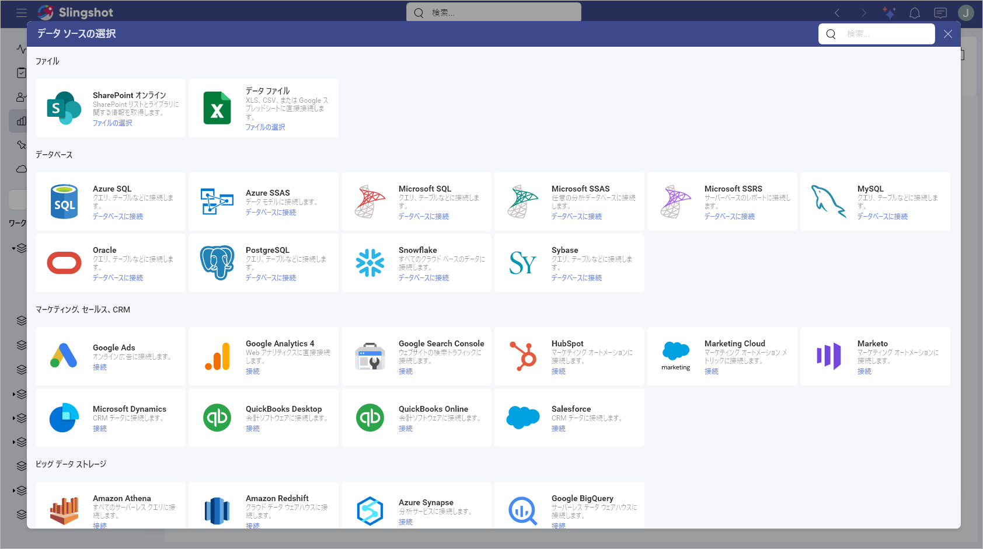Click the Microsoft Dynamics title text
Screen dimensions: 983x549
pos(130,409)
